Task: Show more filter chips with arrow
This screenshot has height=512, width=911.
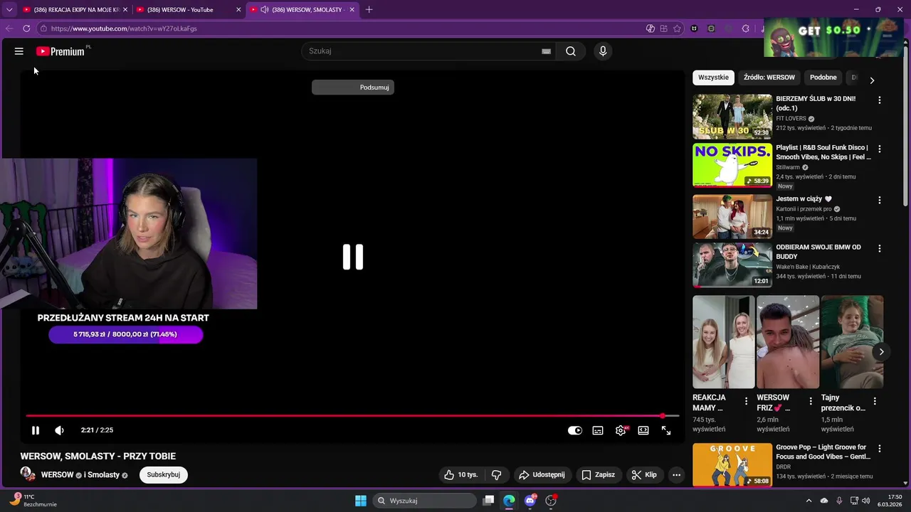Action: 872,80
